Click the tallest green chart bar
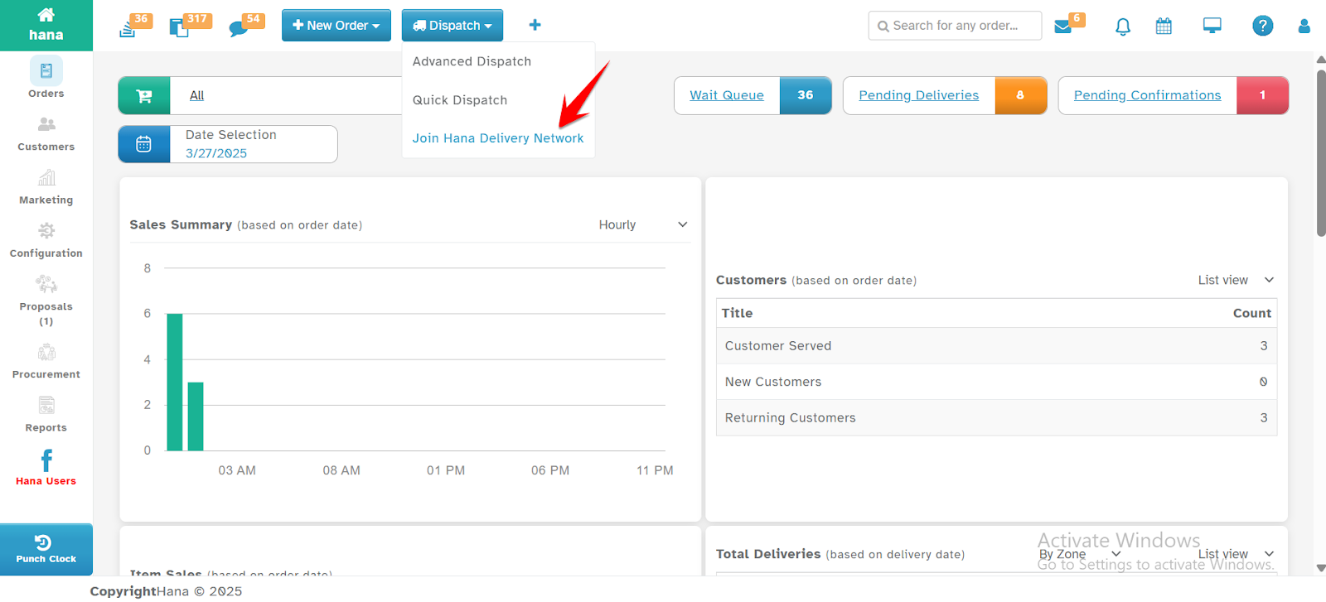The width and height of the screenshot is (1326, 602). 175,382
